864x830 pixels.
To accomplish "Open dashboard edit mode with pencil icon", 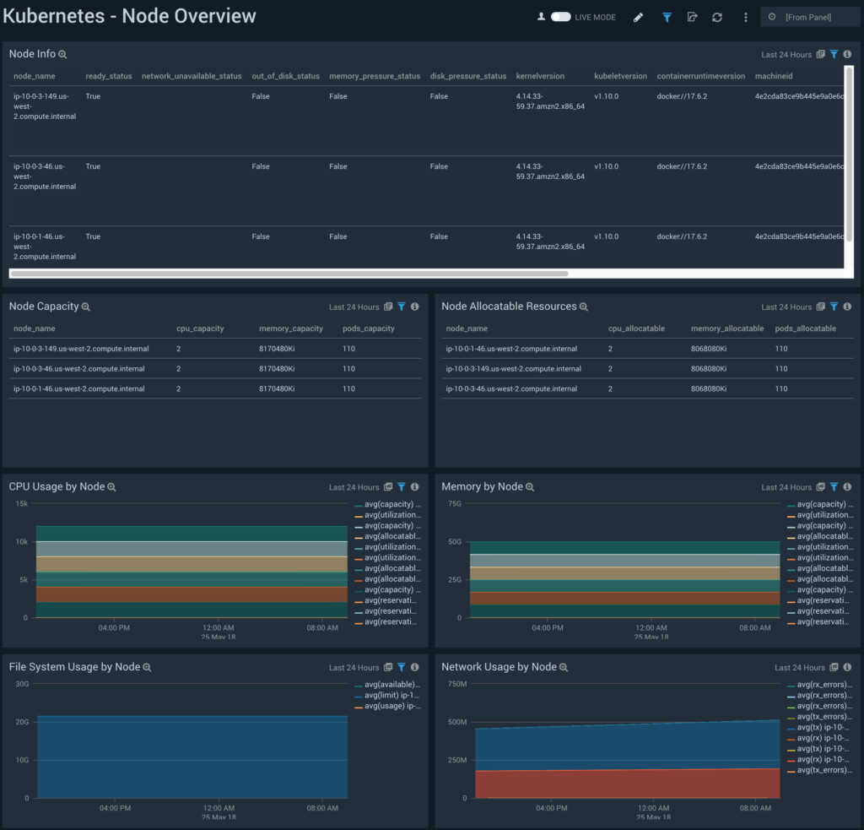I will click(x=638, y=18).
